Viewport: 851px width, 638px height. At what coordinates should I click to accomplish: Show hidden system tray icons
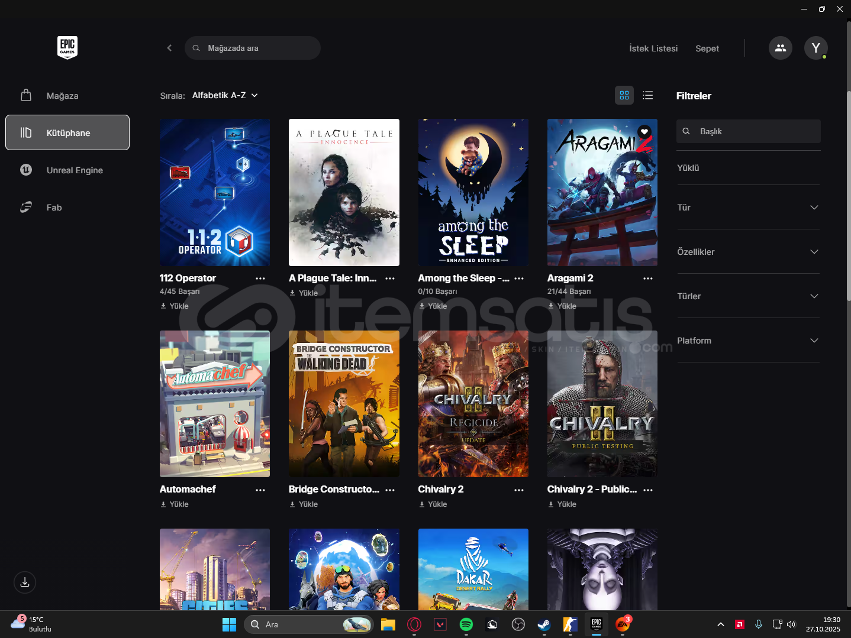[x=721, y=624]
